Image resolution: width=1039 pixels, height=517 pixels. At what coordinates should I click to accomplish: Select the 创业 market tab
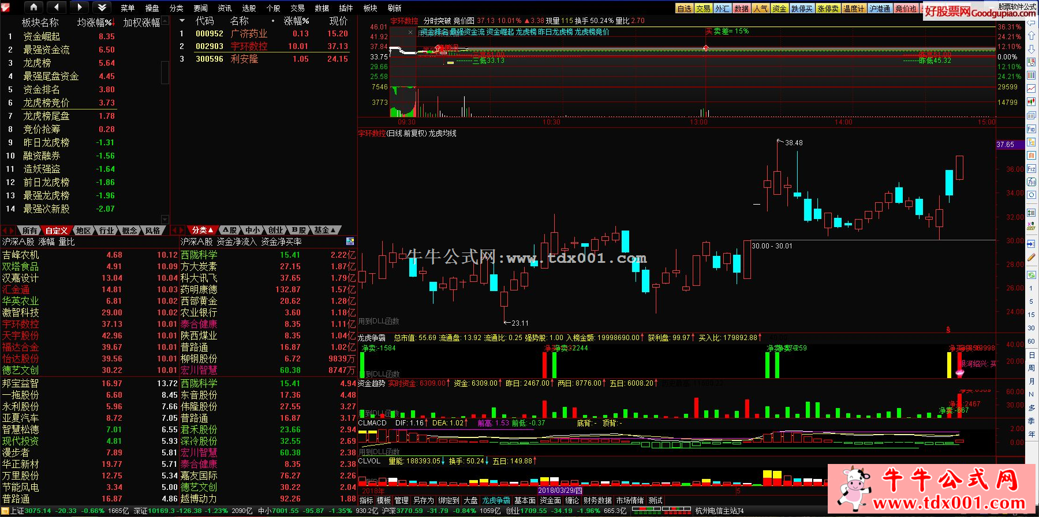coord(276,230)
